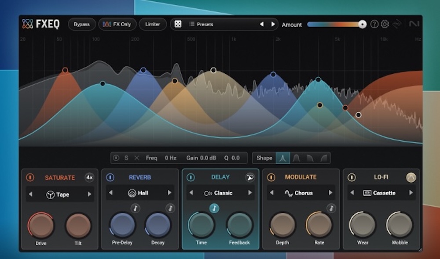Open the Presets list
This screenshot has height=259, width=440.
click(x=205, y=24)
